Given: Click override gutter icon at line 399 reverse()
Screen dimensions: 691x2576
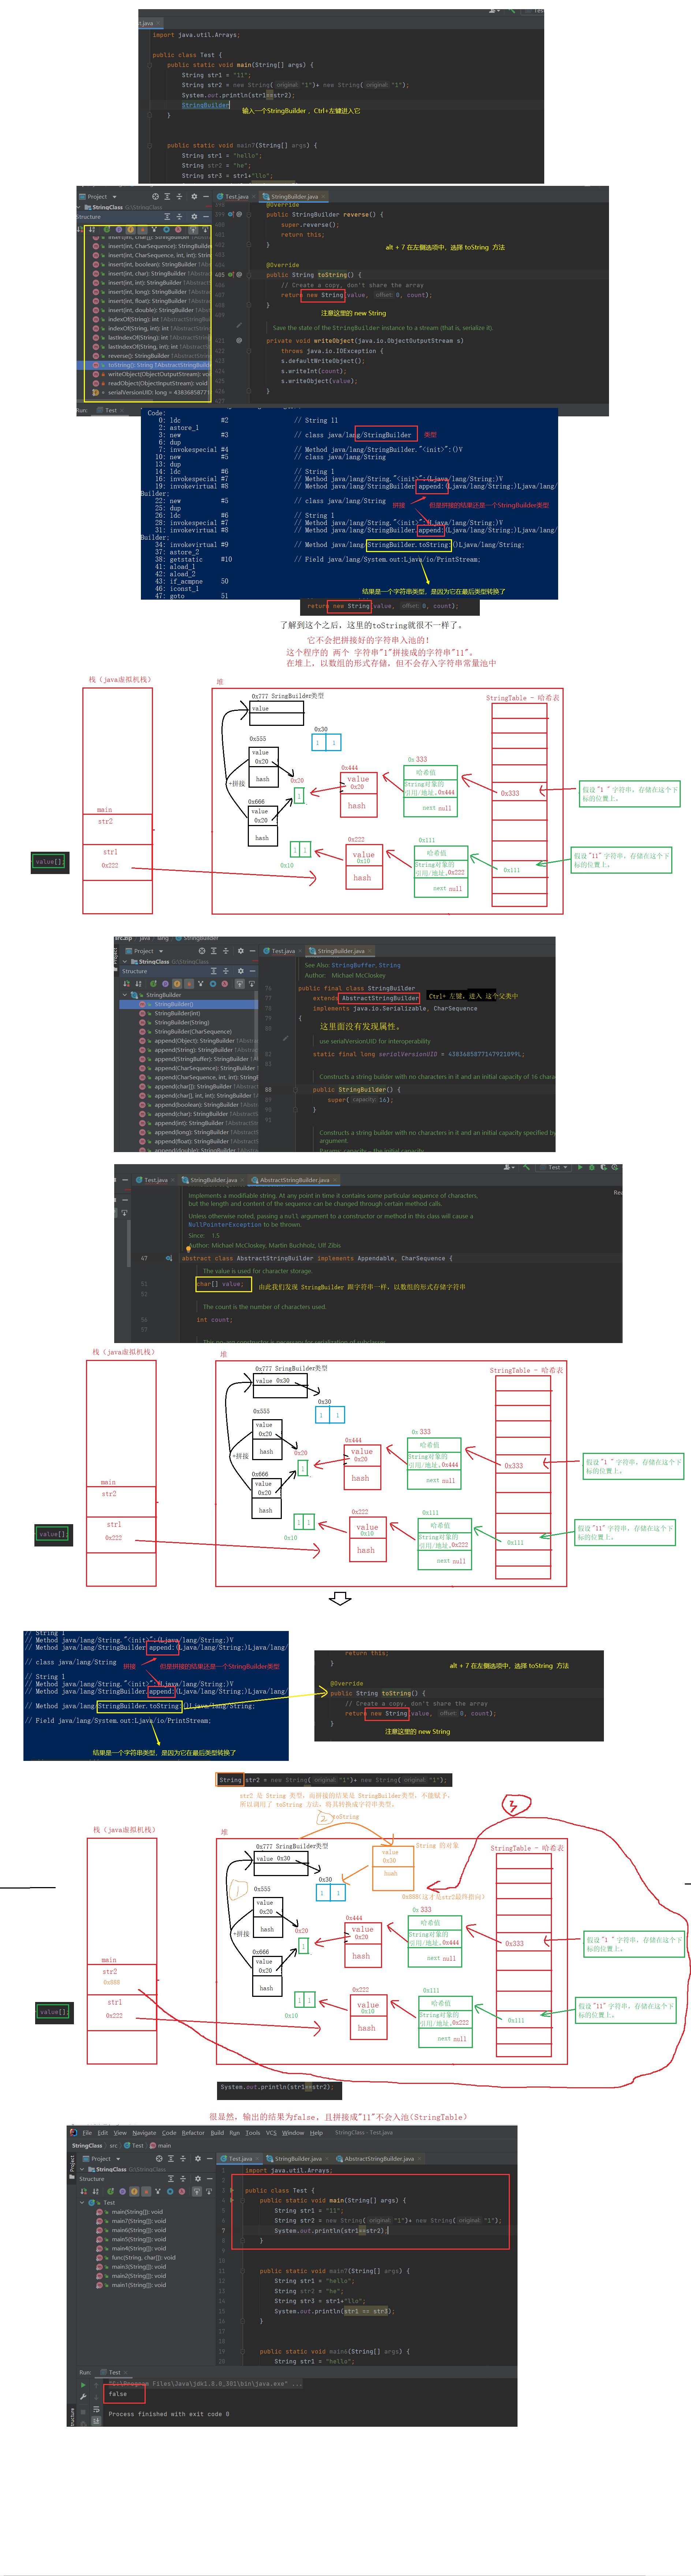Looking at the screenshot, I should point(231,214).
